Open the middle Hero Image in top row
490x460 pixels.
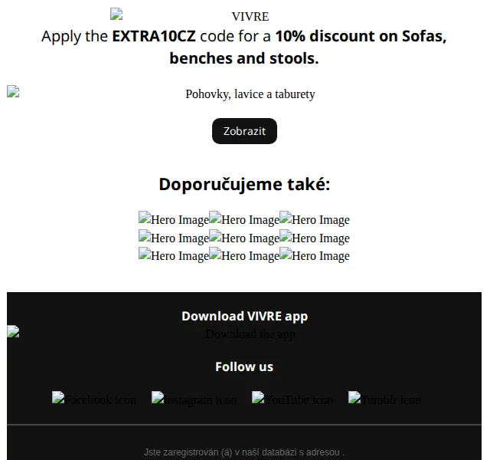tap(244, 219)
